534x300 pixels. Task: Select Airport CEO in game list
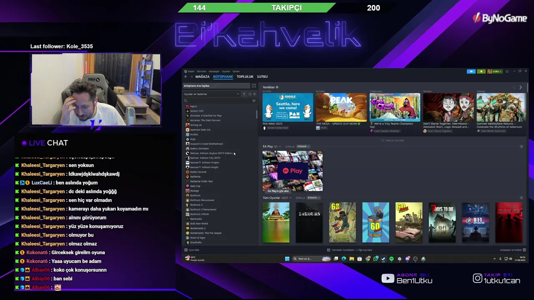pos(196,111)
